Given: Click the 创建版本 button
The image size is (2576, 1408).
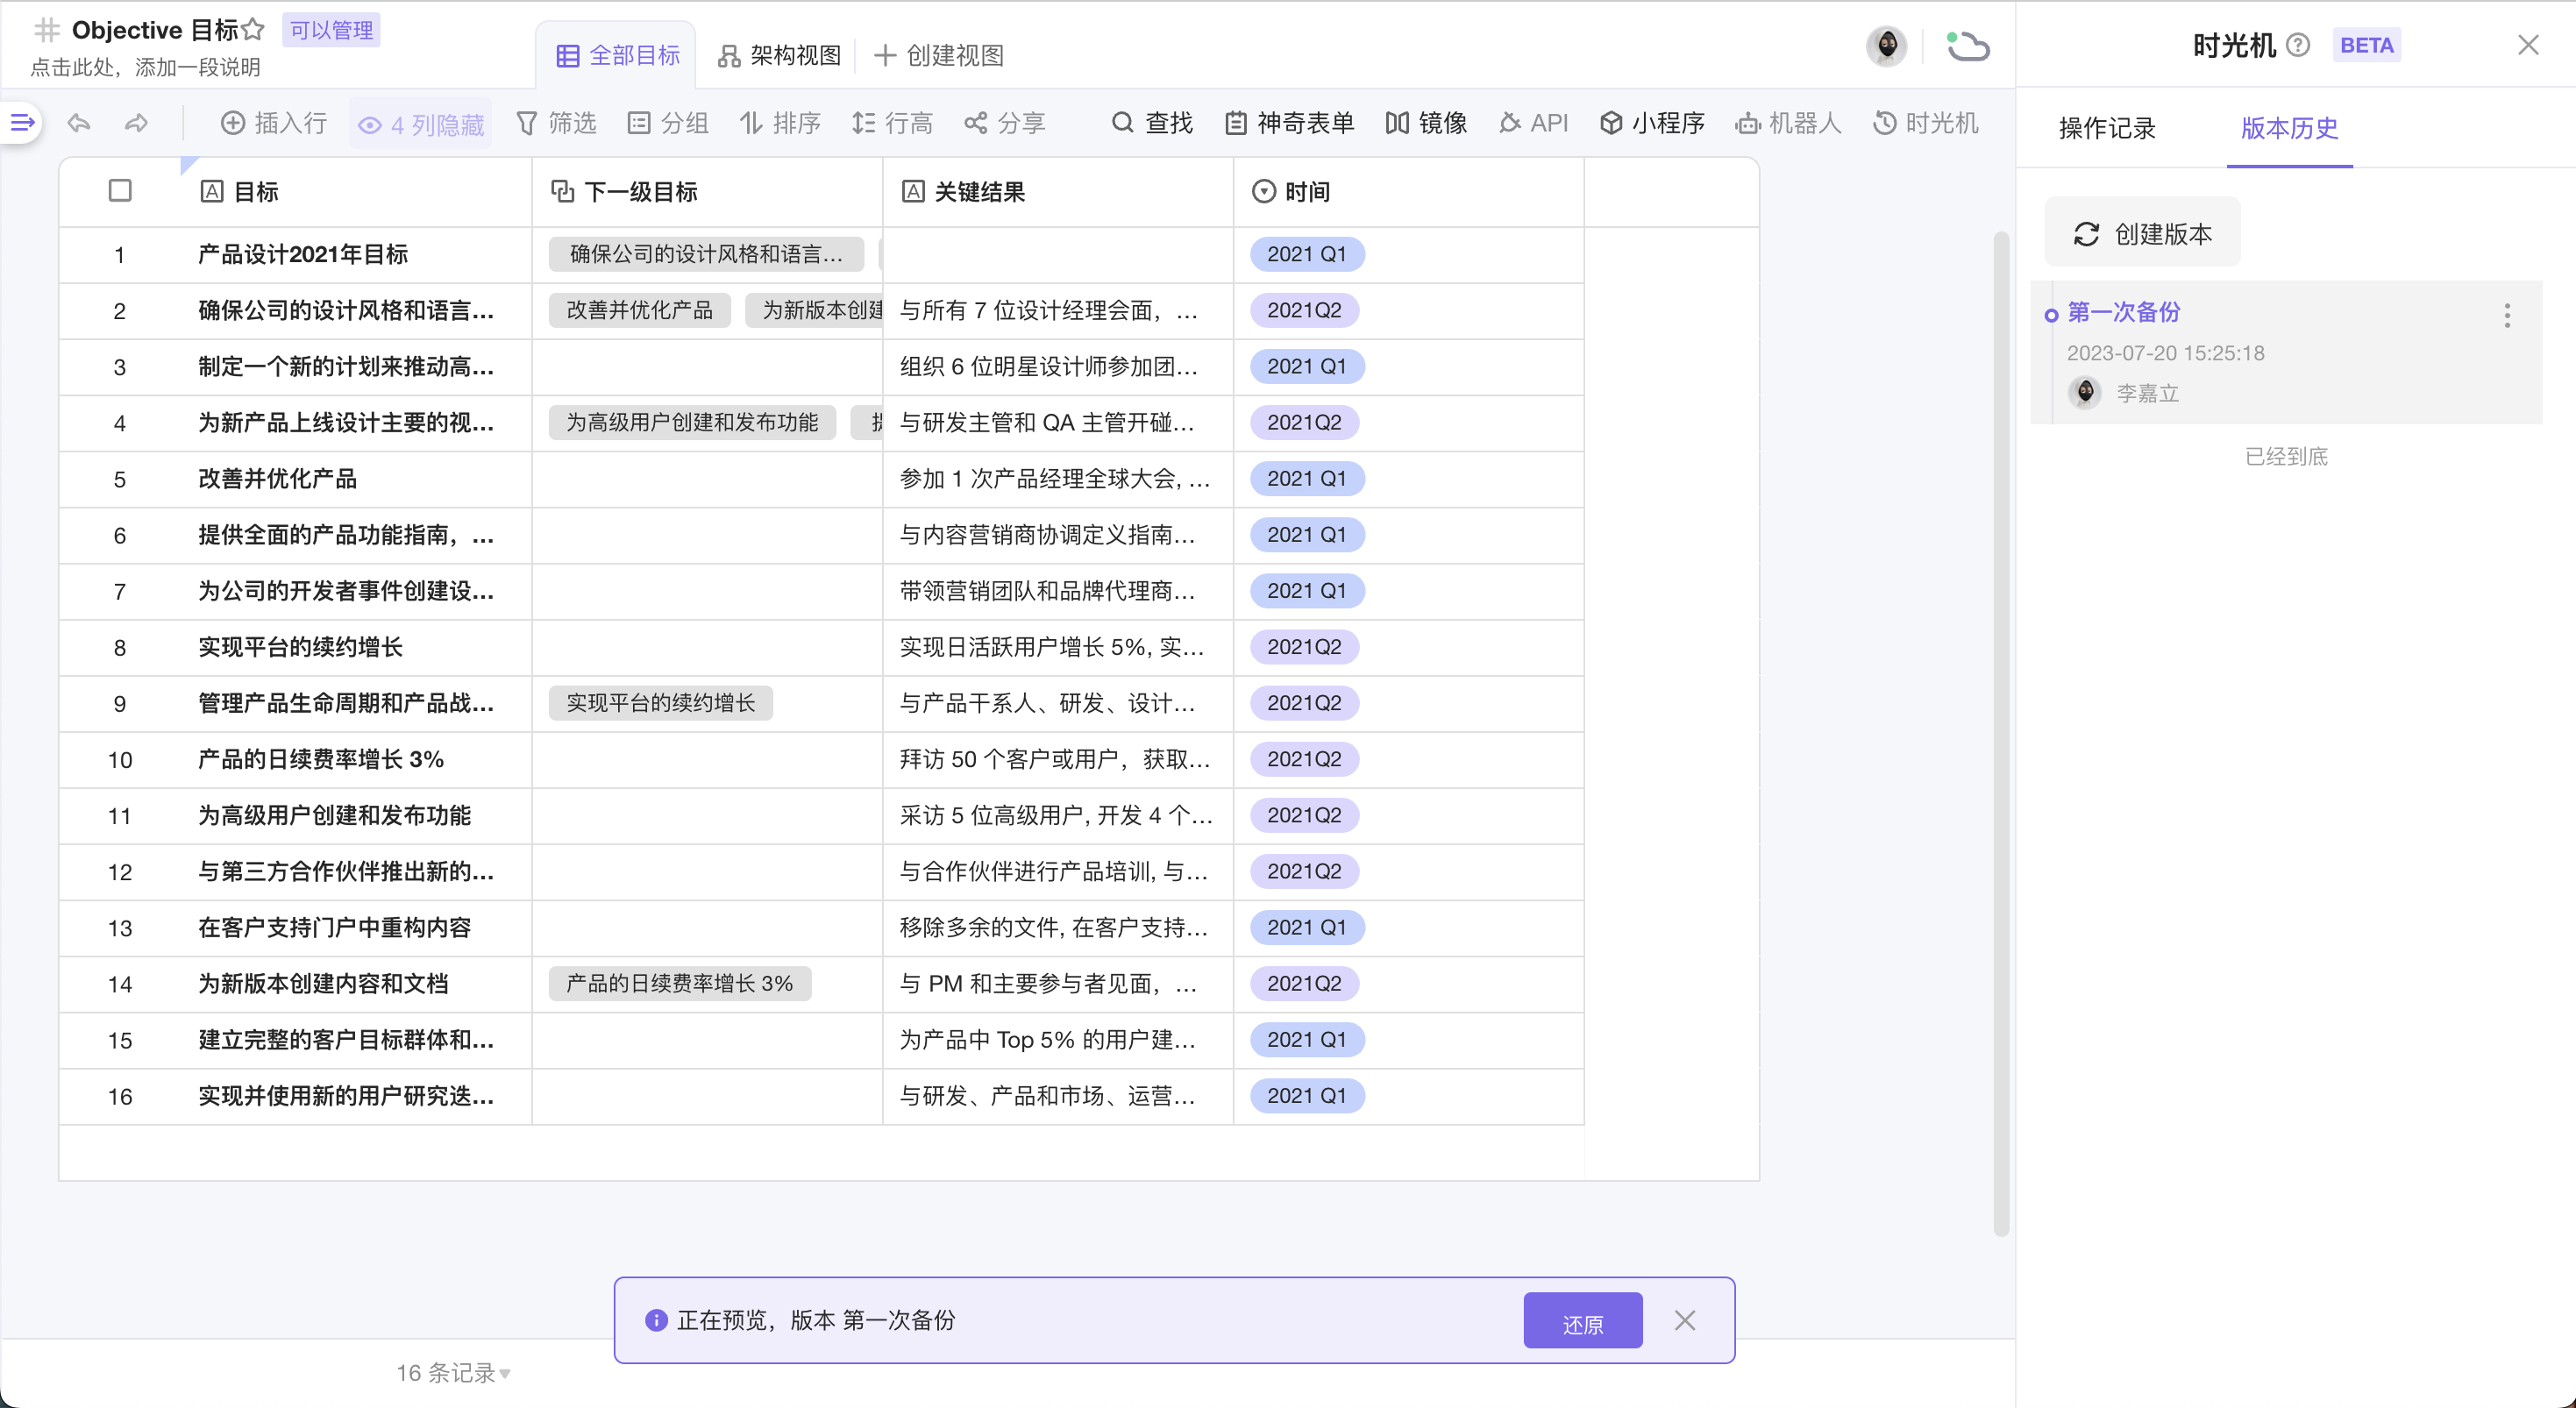Looking at the screenshot, I should point(2142,234).
